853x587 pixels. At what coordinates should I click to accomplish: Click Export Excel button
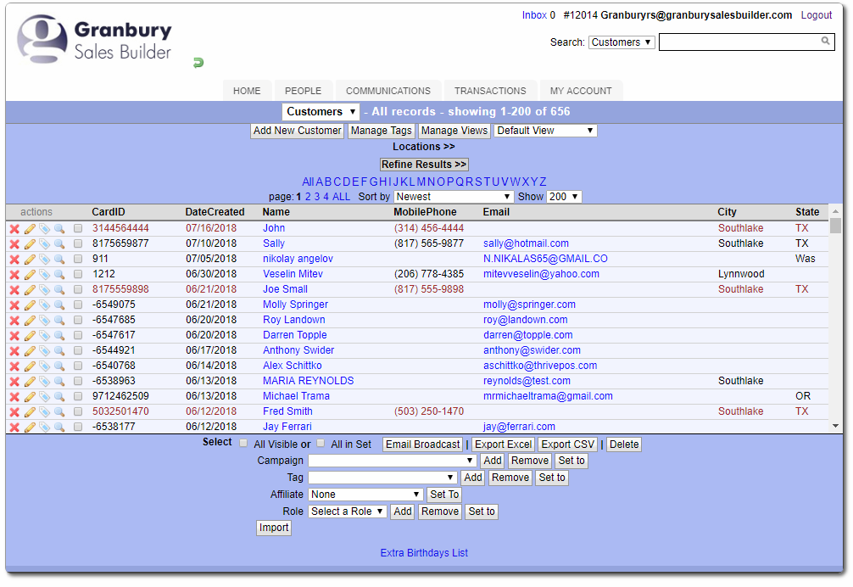pyautogui.click(x=503, y=444)
